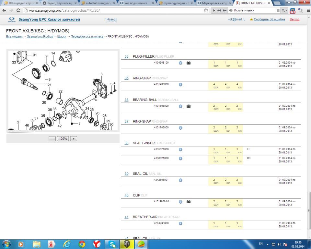311x249 pixels.
Task: Click the front axle parts diagram
Action: point(63,91)
